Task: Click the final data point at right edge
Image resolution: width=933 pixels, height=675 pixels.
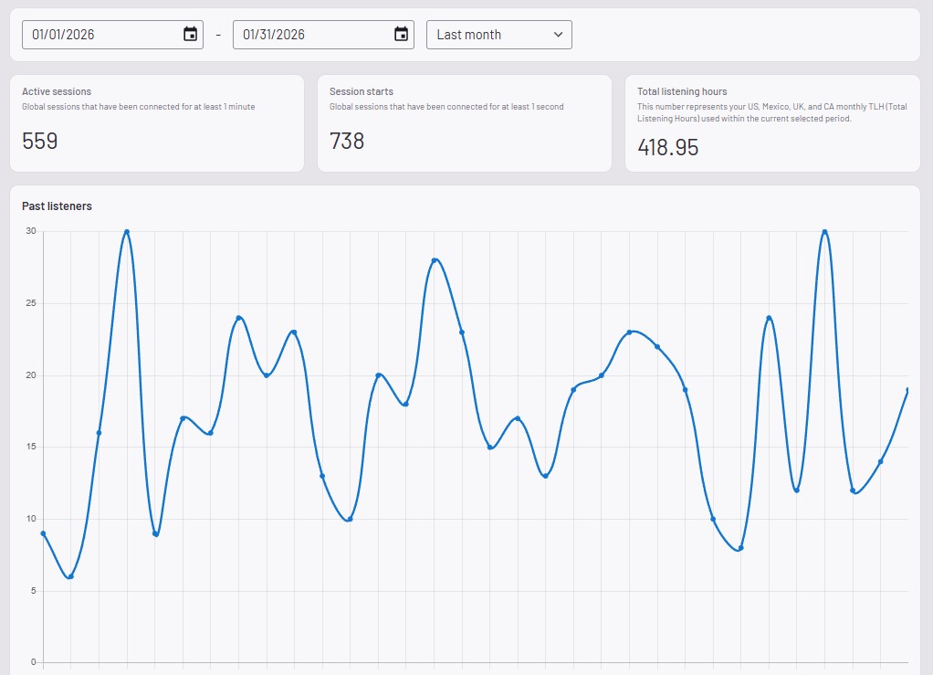Action: click(907, 390)
